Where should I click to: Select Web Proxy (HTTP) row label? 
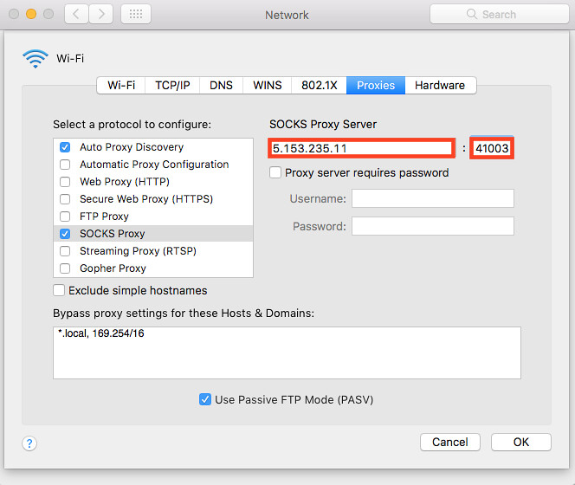(x=125, y=182)
